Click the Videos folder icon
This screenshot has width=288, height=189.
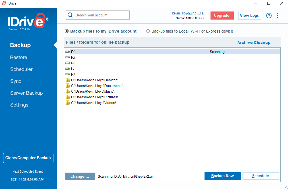[x=68, y=103]
